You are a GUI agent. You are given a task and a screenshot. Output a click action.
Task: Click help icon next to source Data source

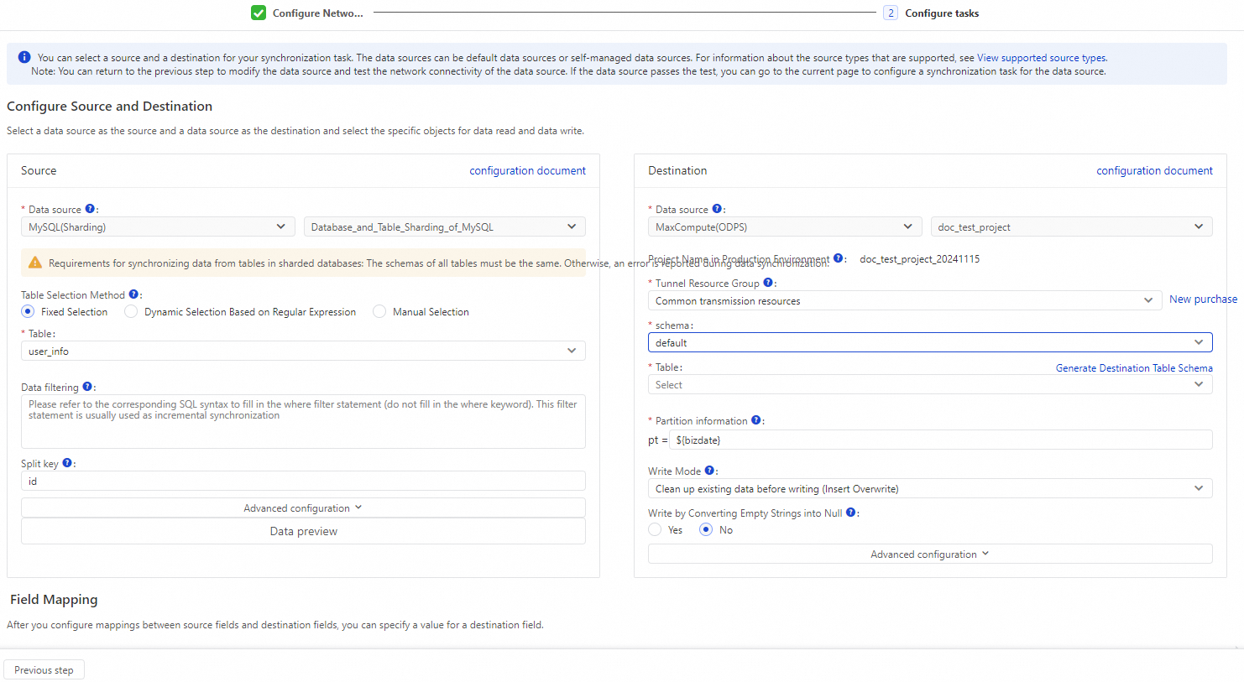90,209
